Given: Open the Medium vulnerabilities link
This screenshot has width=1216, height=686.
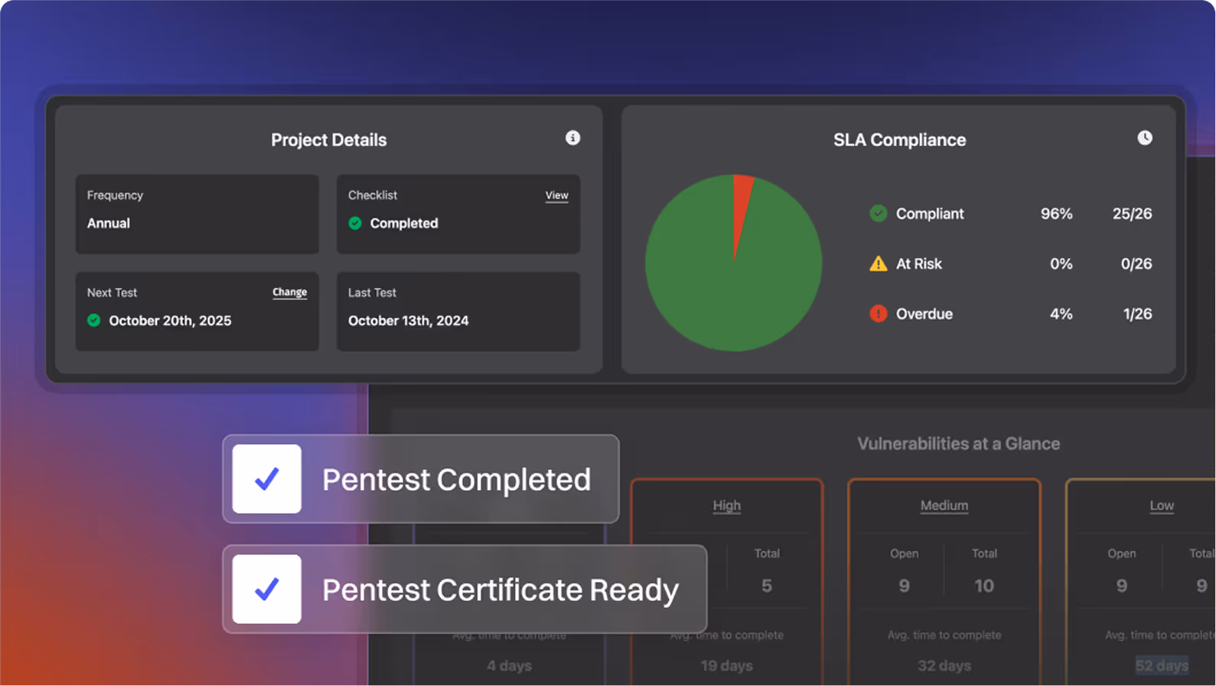Looking at the screenshot, I should click(944, 506).
